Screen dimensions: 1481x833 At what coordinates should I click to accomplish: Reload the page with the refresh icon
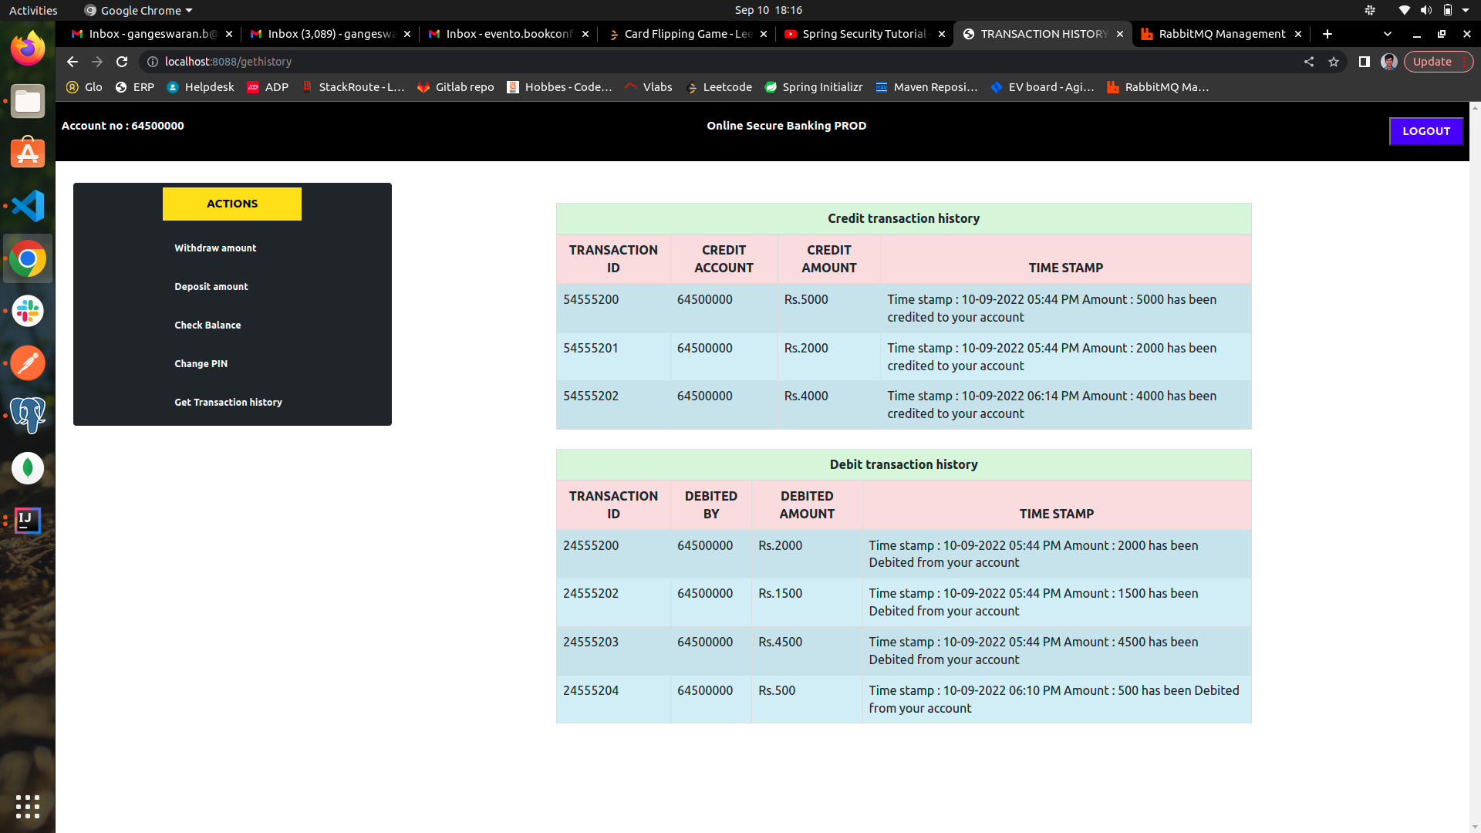[122, 62]
